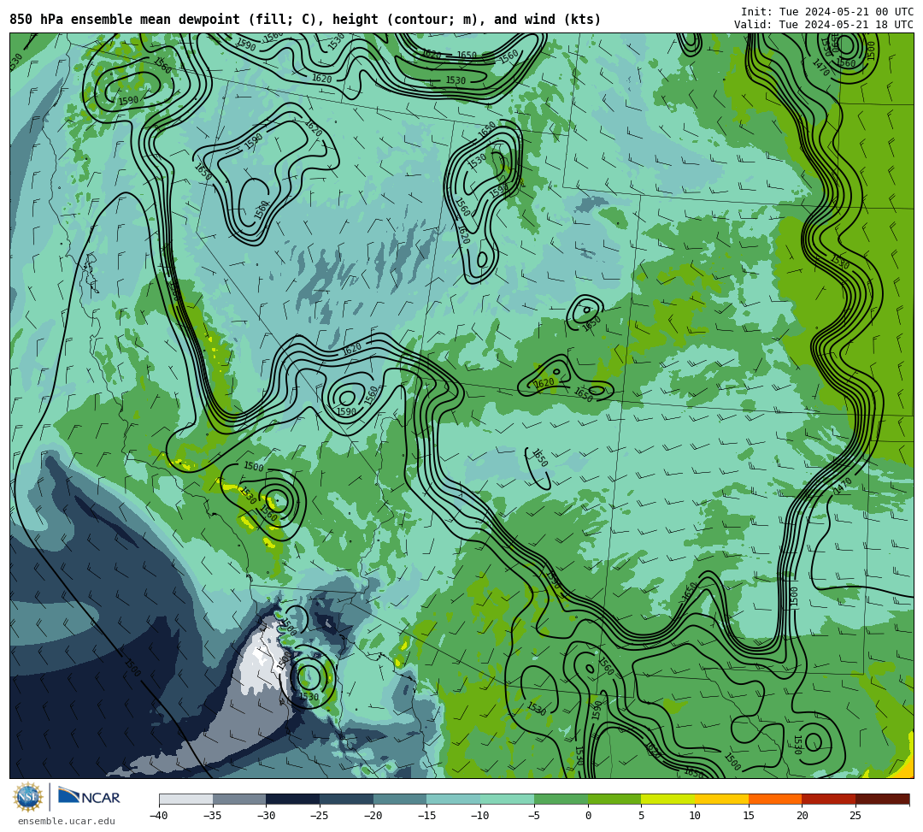The height and width of the screenshot is (832, 923).
Task: Click the '-15' colorbar tick label
Action: [426, 816]
